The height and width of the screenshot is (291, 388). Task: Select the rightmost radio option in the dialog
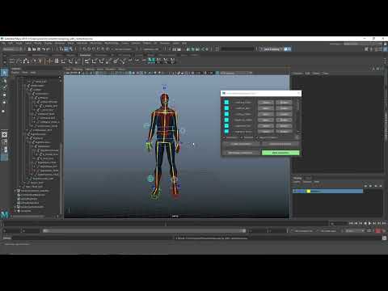point(257,137)
